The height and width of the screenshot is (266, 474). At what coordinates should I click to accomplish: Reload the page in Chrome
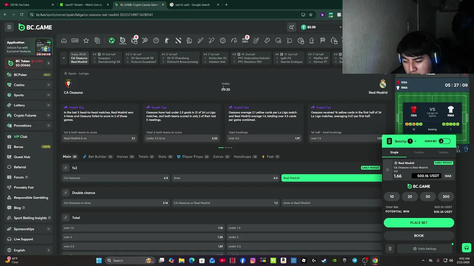pos(21,15)
